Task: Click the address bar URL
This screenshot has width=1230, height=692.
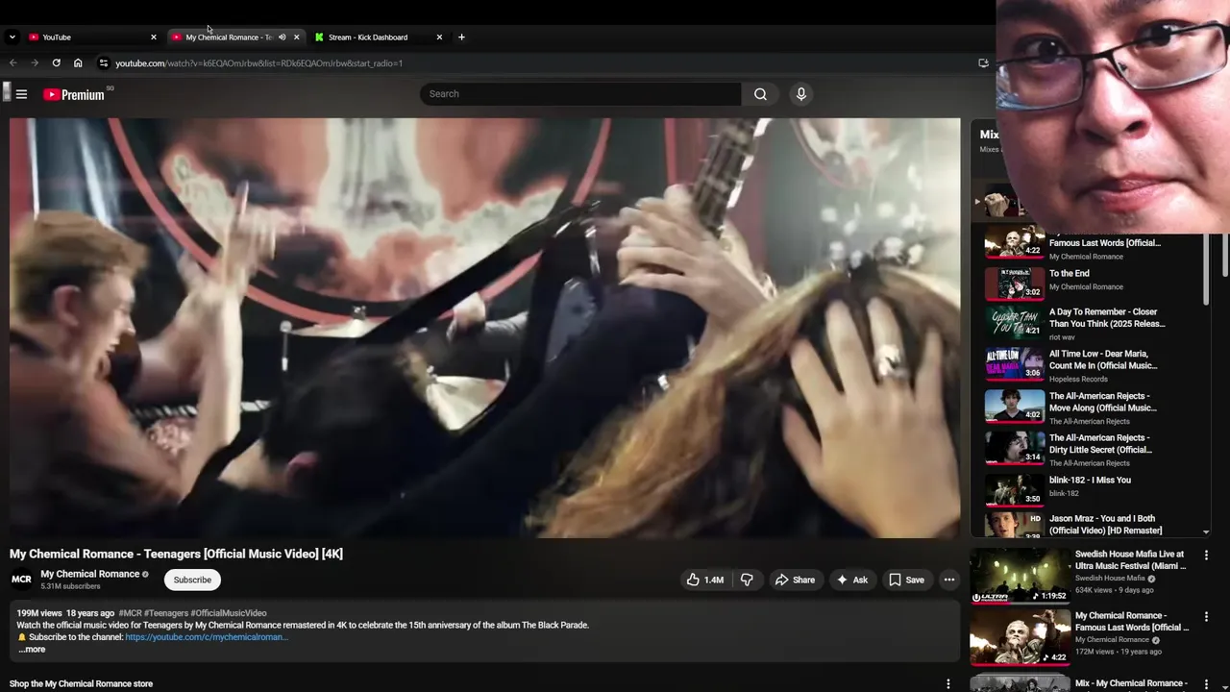Action: (x=259, y=63)
